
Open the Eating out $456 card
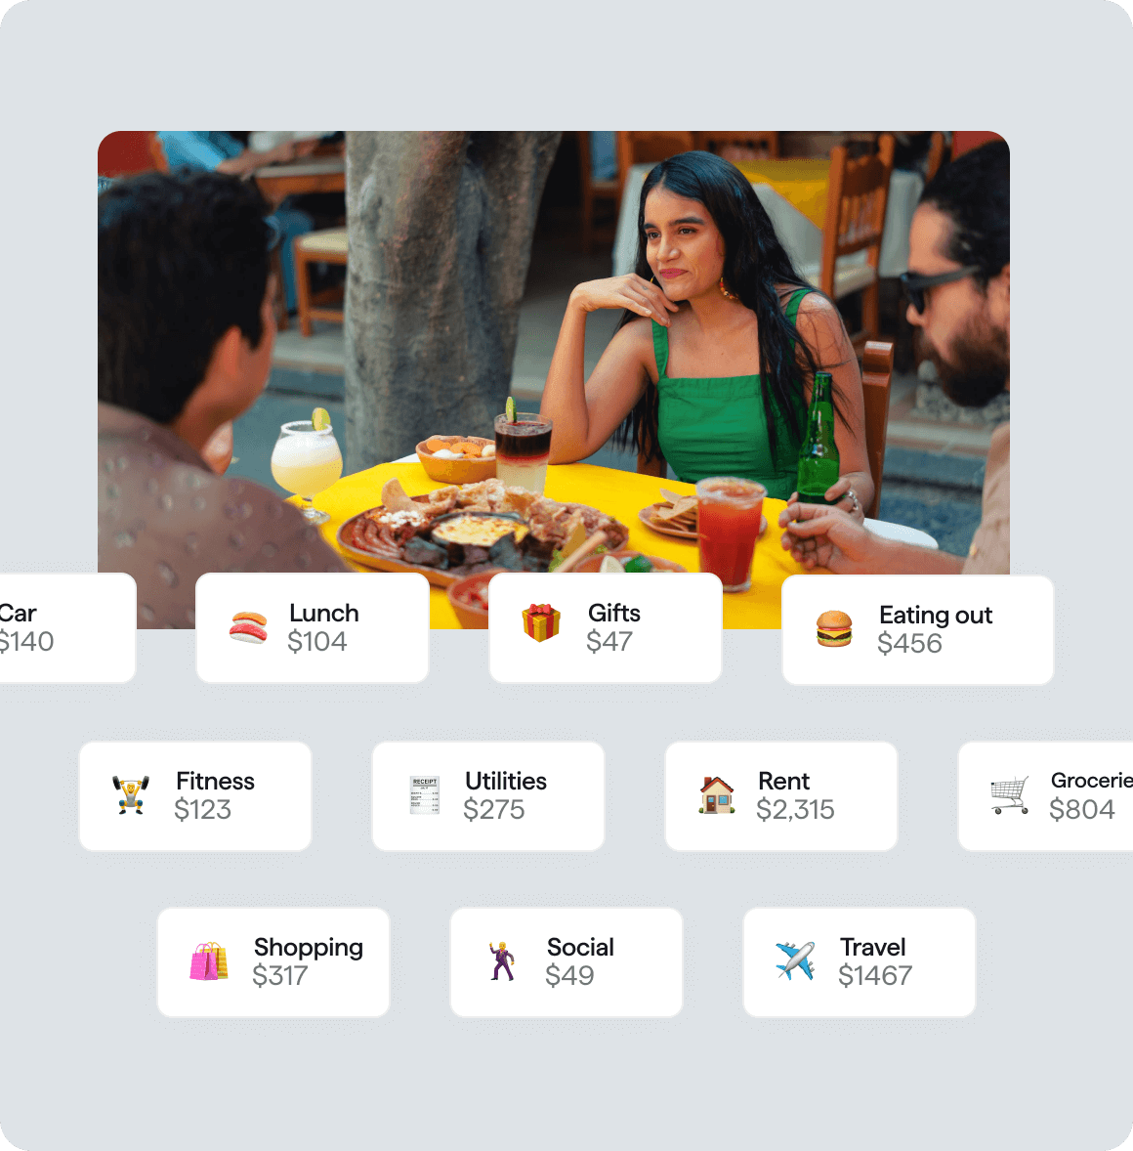918,630
